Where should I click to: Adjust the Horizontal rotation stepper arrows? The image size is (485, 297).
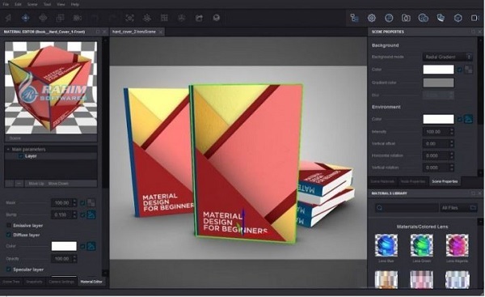452,155
